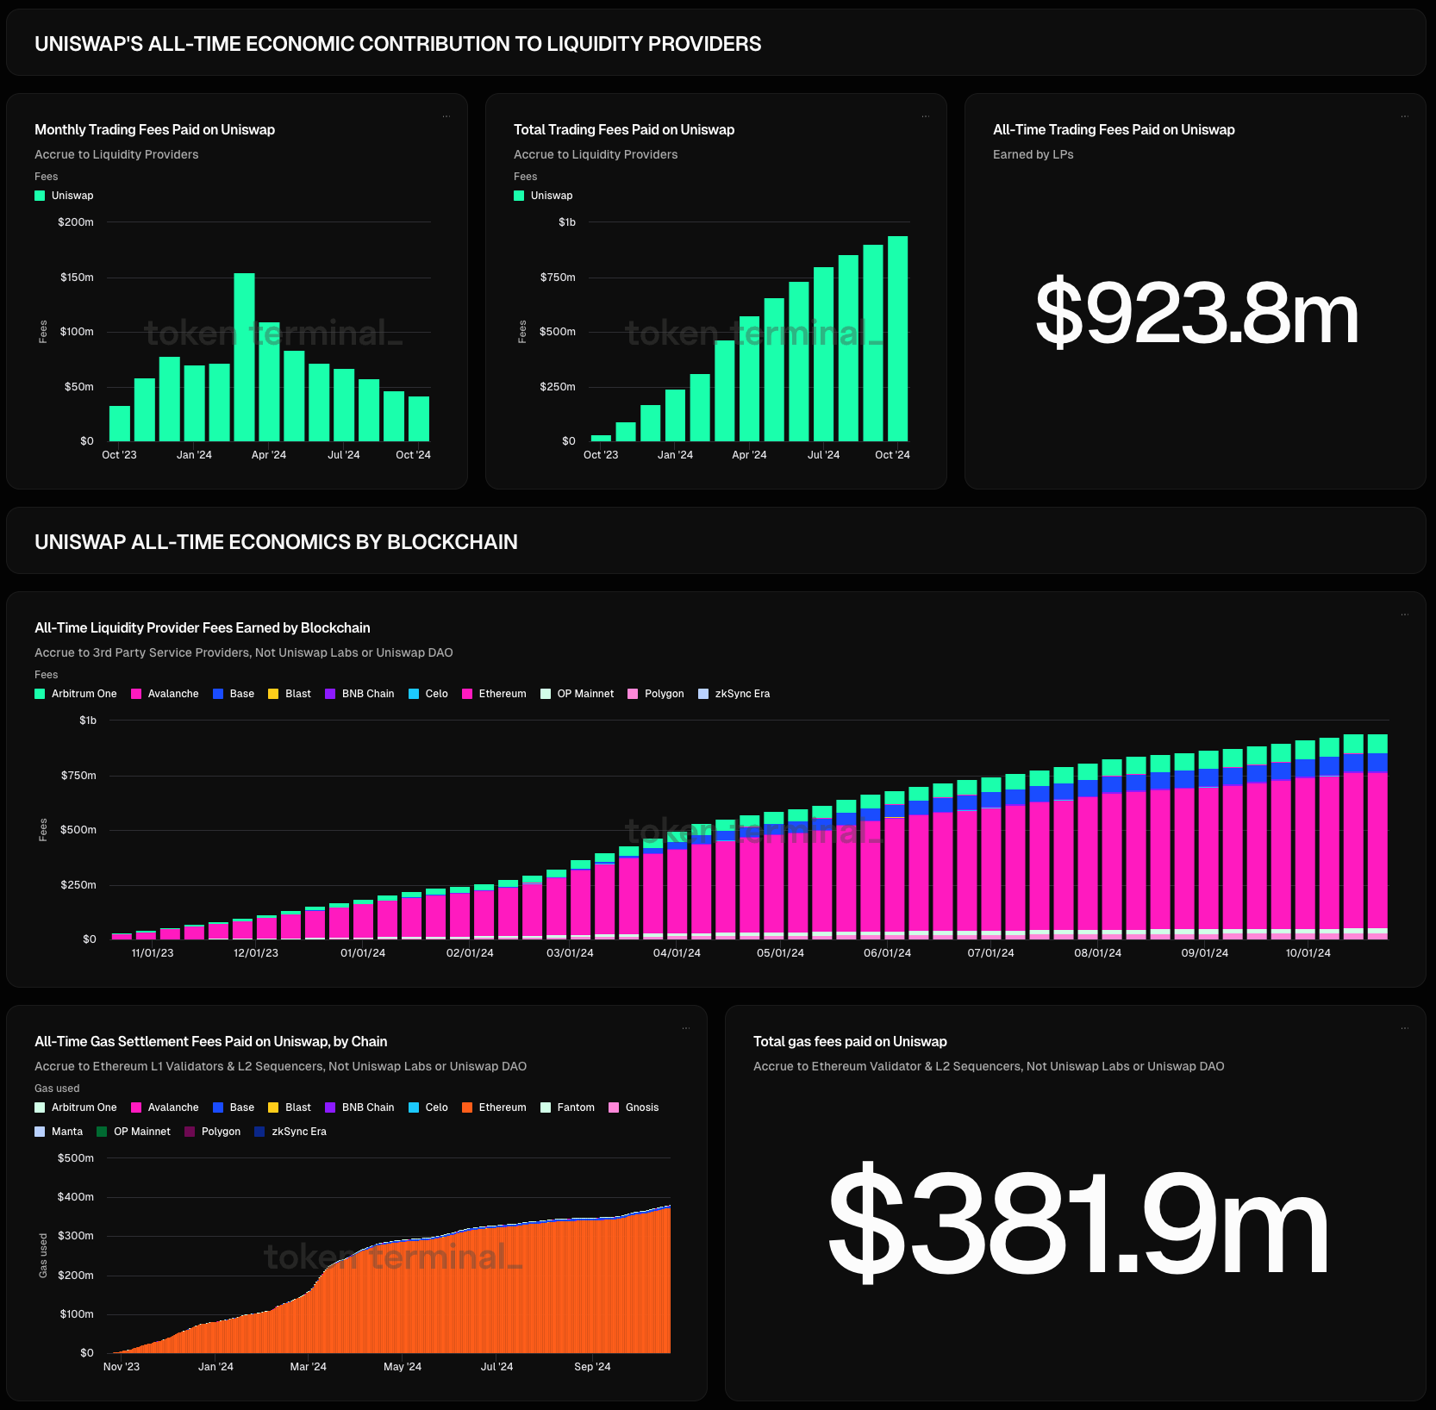
Task: Click the orange Ethereum swatch in gas chart legend
Action: (467, 1107)
